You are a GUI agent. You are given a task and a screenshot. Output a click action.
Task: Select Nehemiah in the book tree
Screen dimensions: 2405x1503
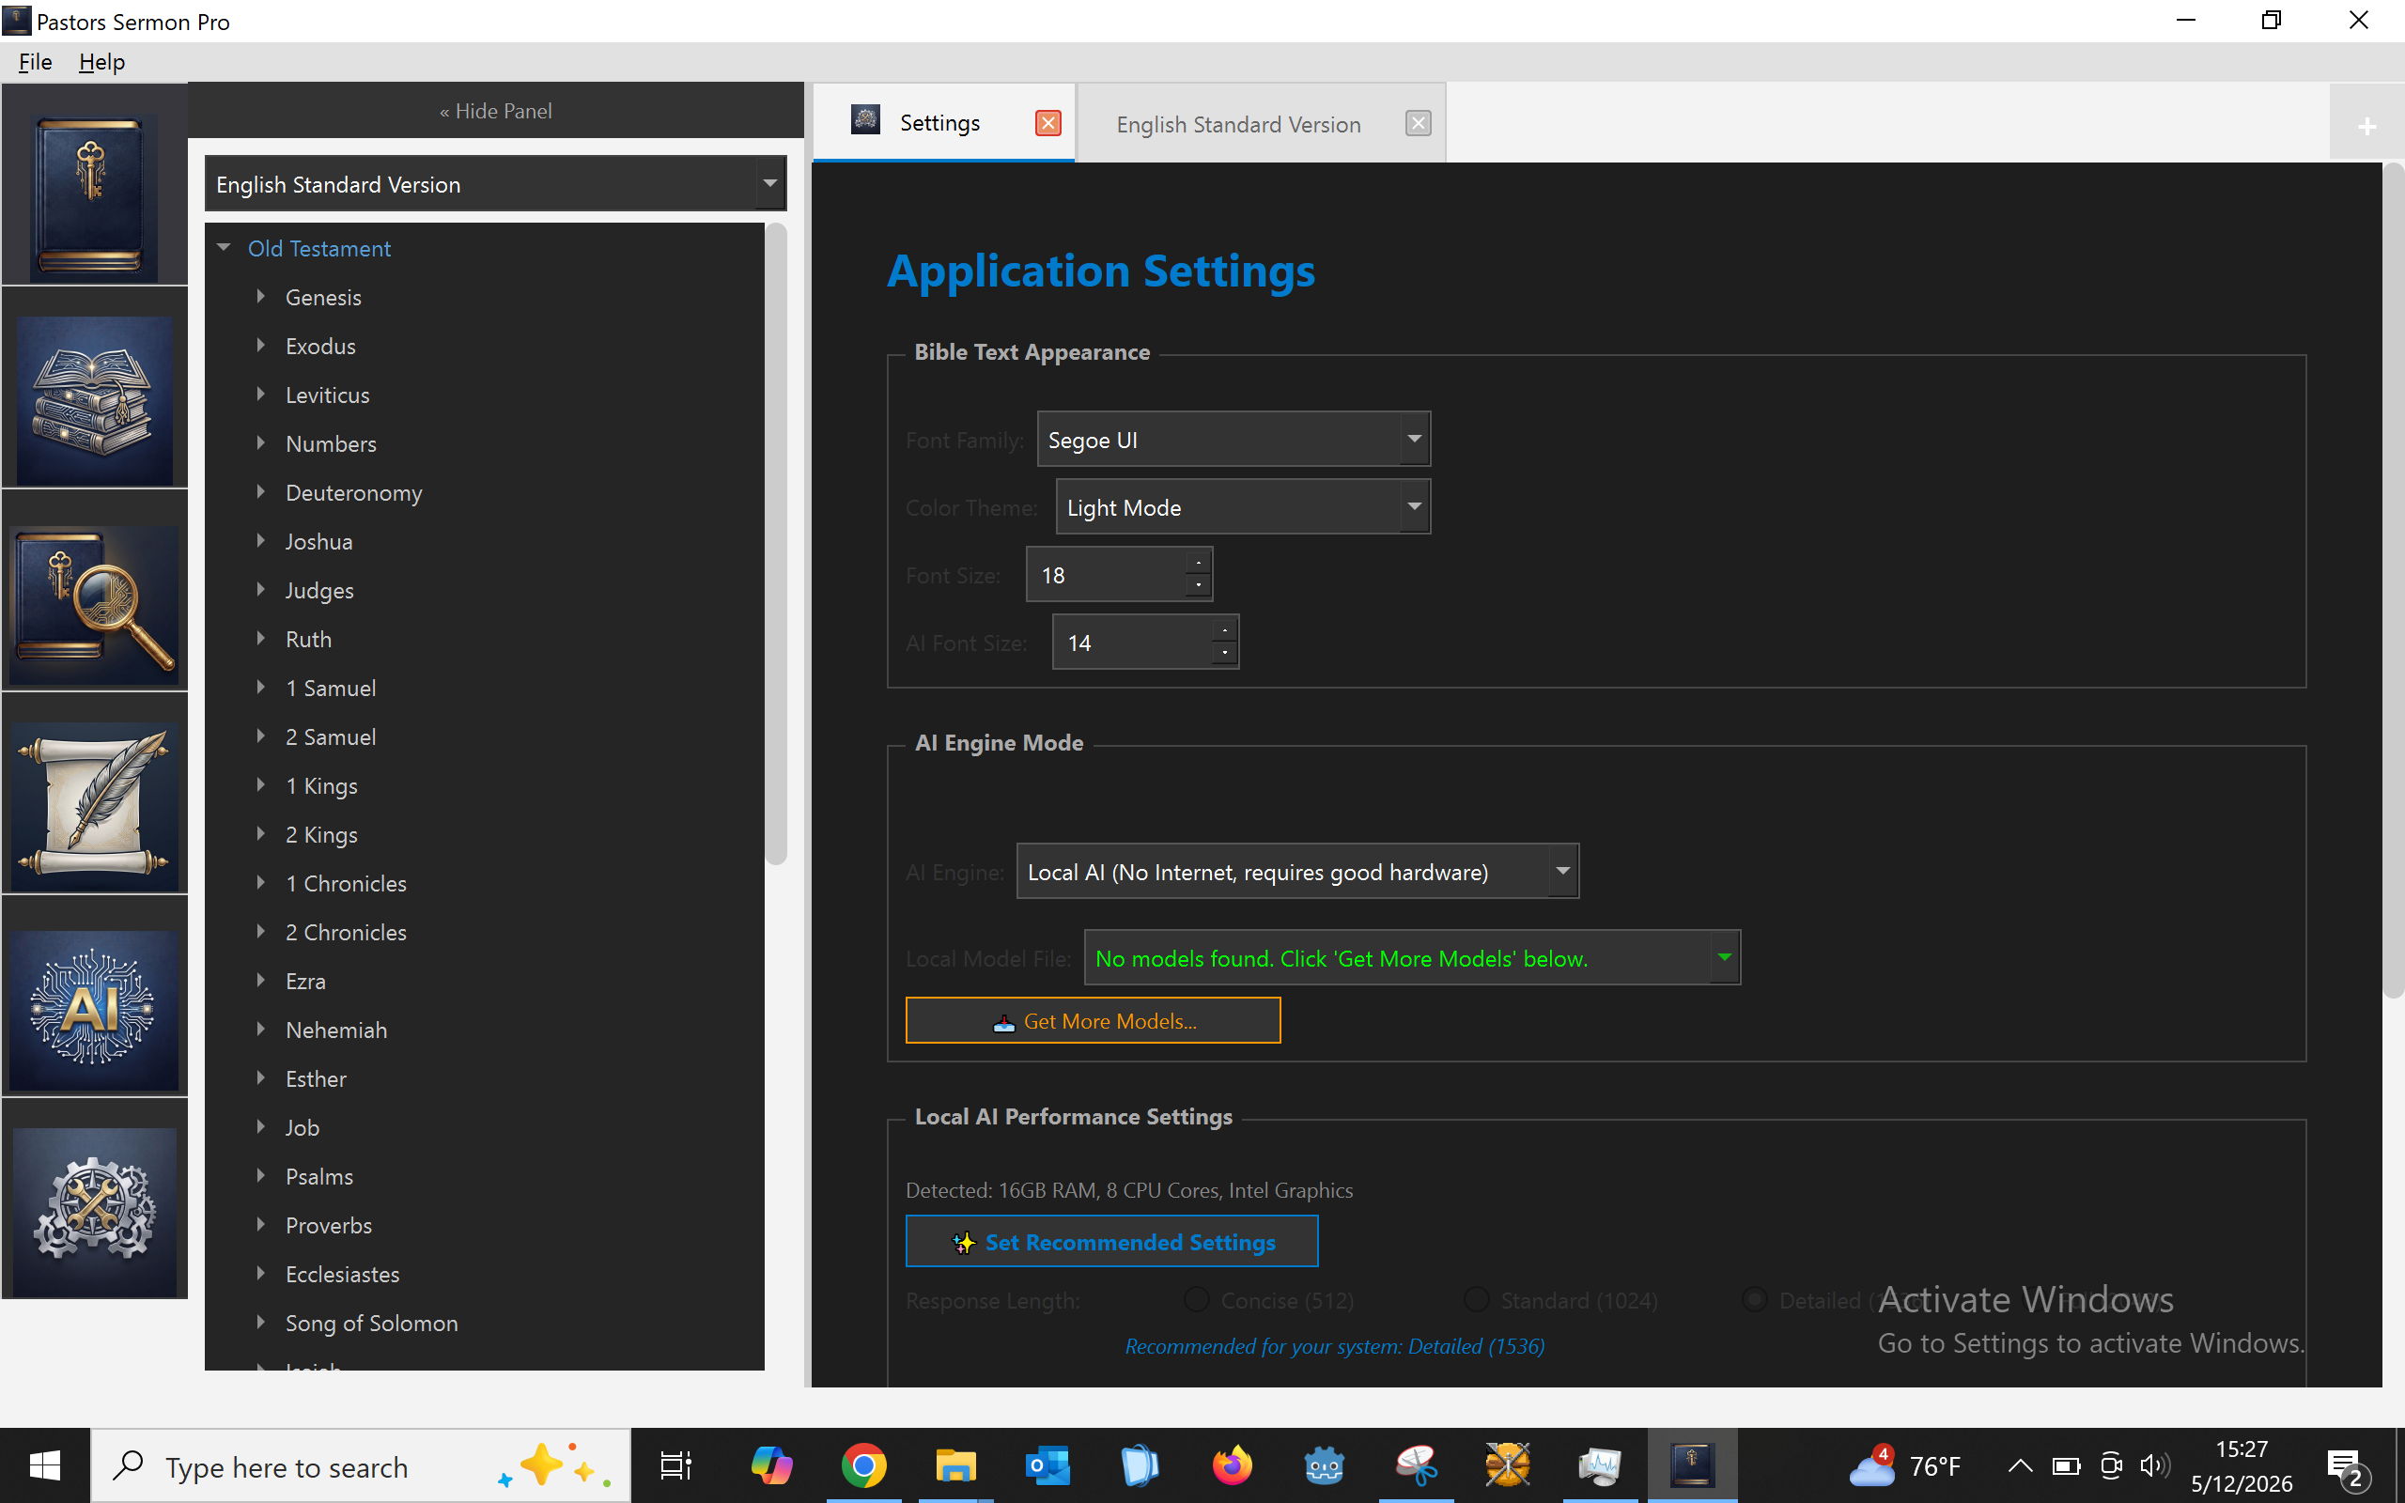[336, 1030]
